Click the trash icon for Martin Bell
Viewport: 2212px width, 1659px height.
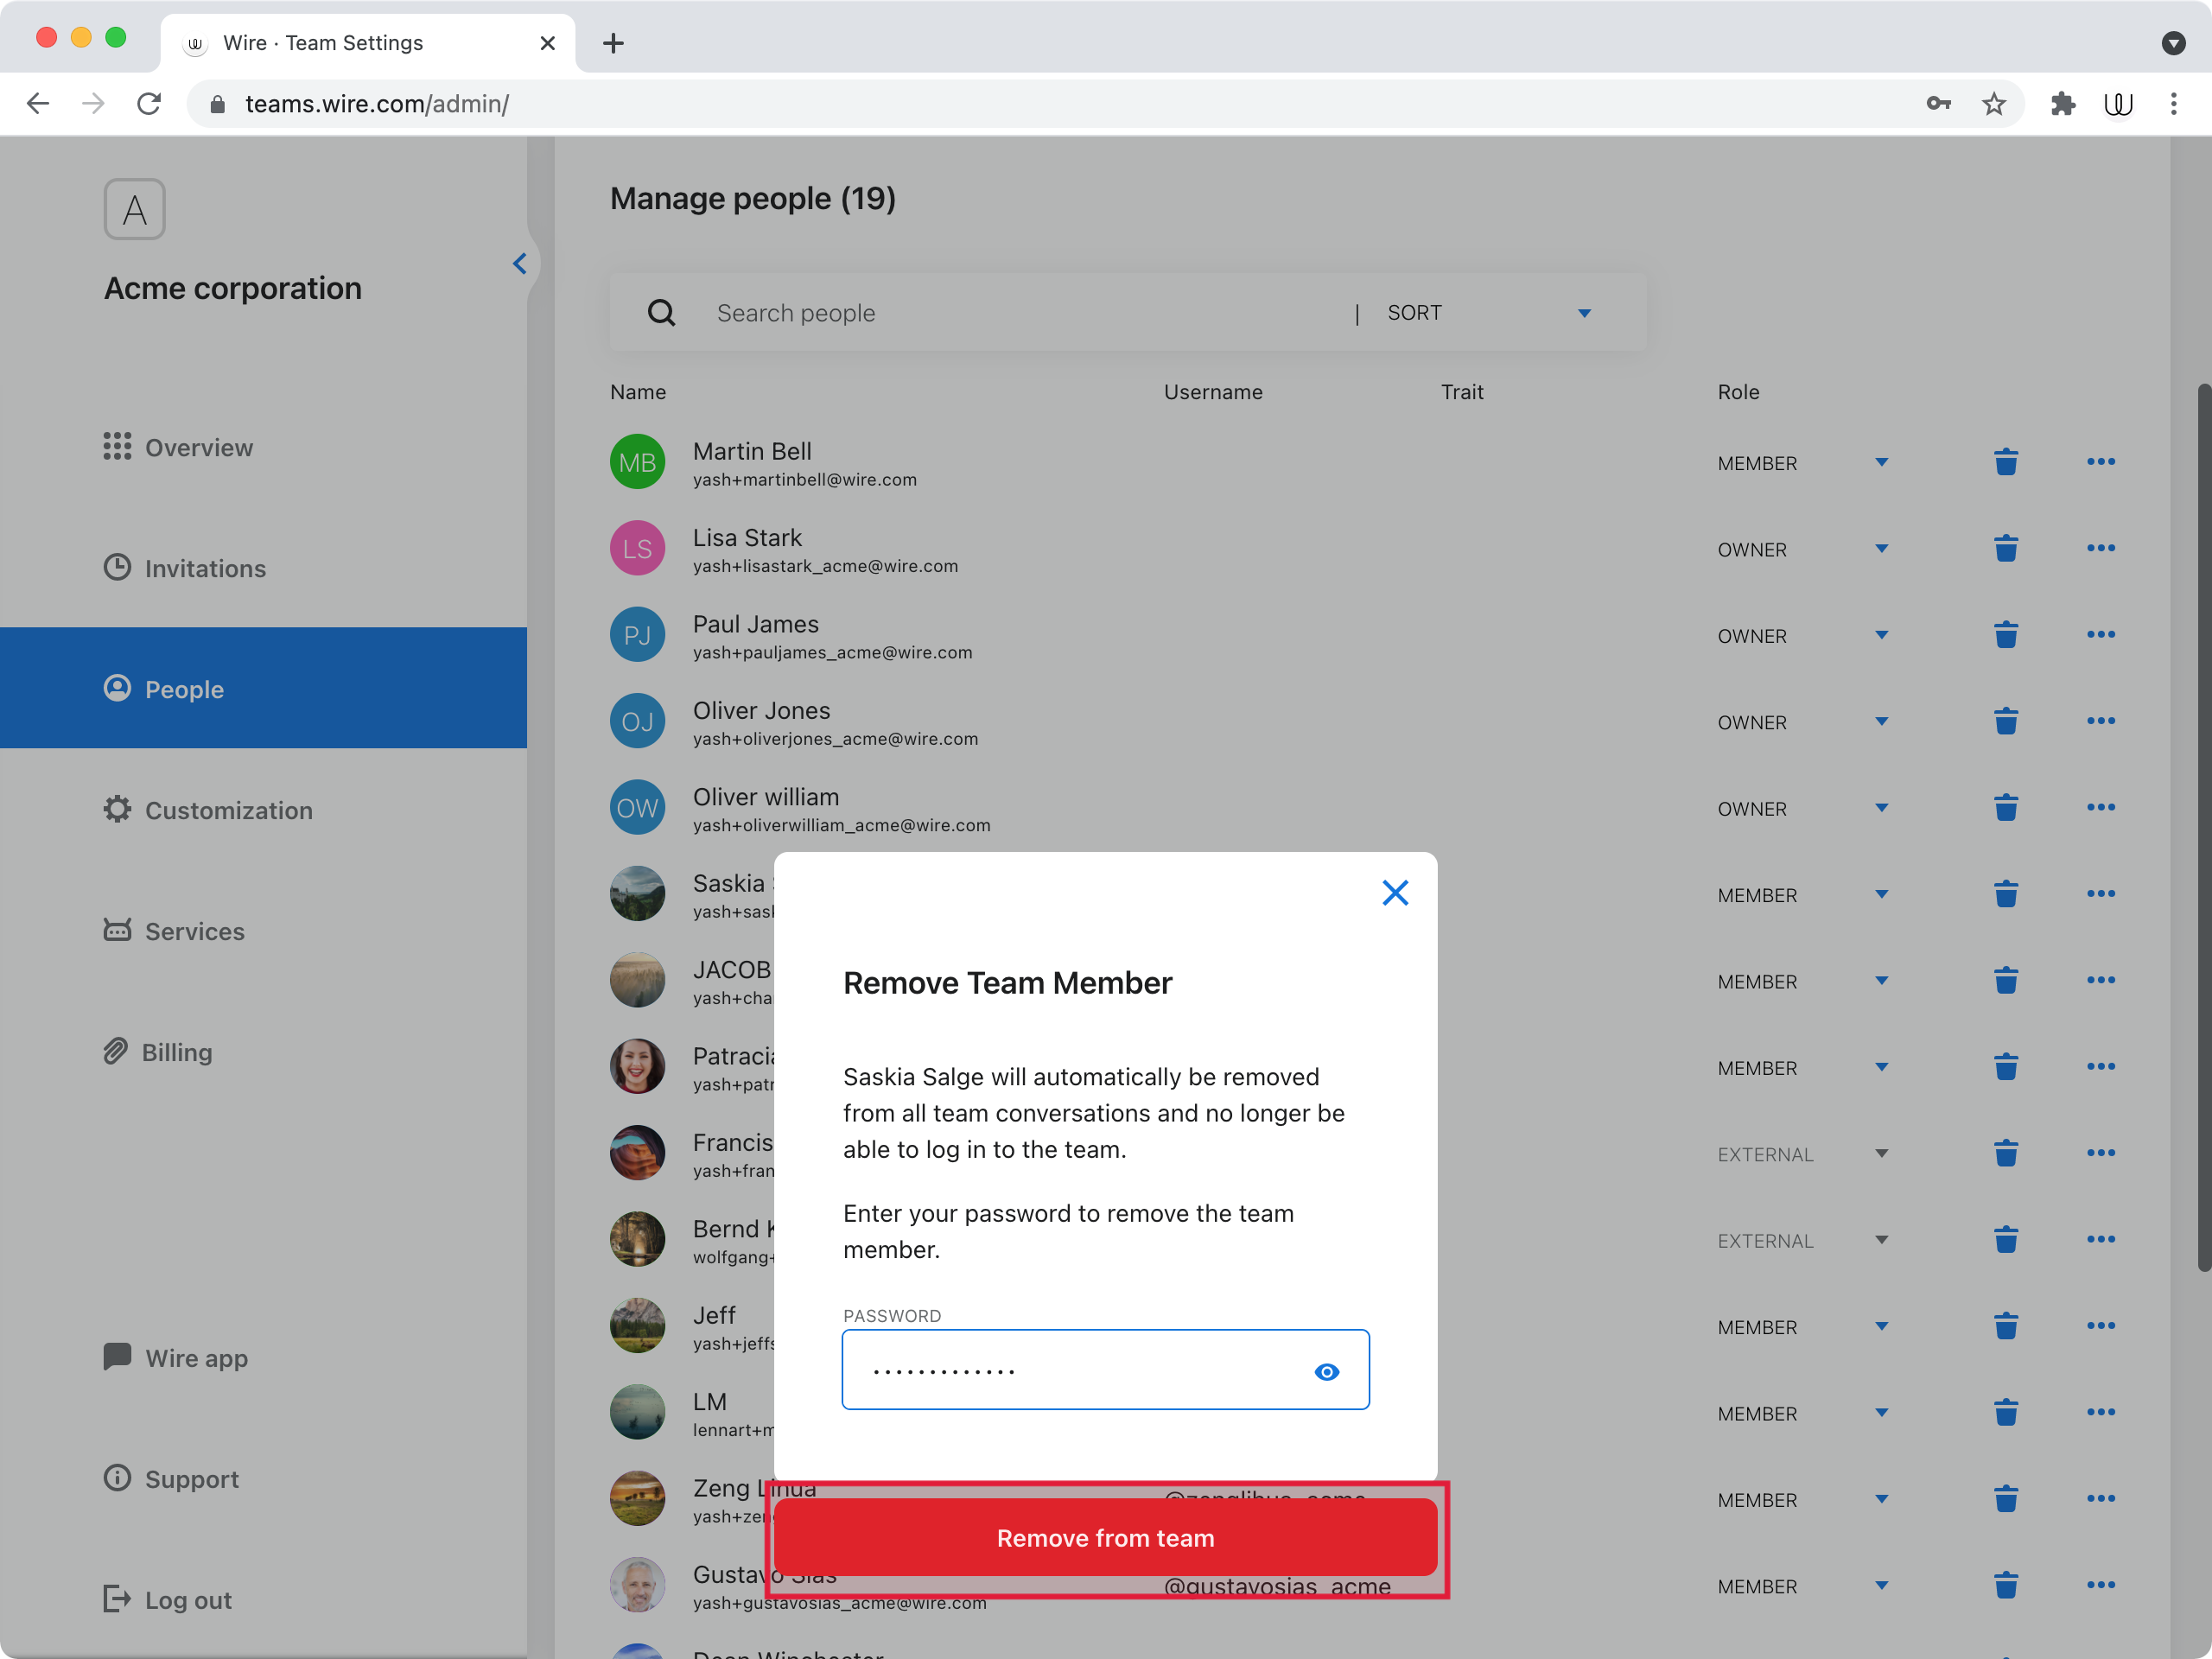(x=2005, y=462)
